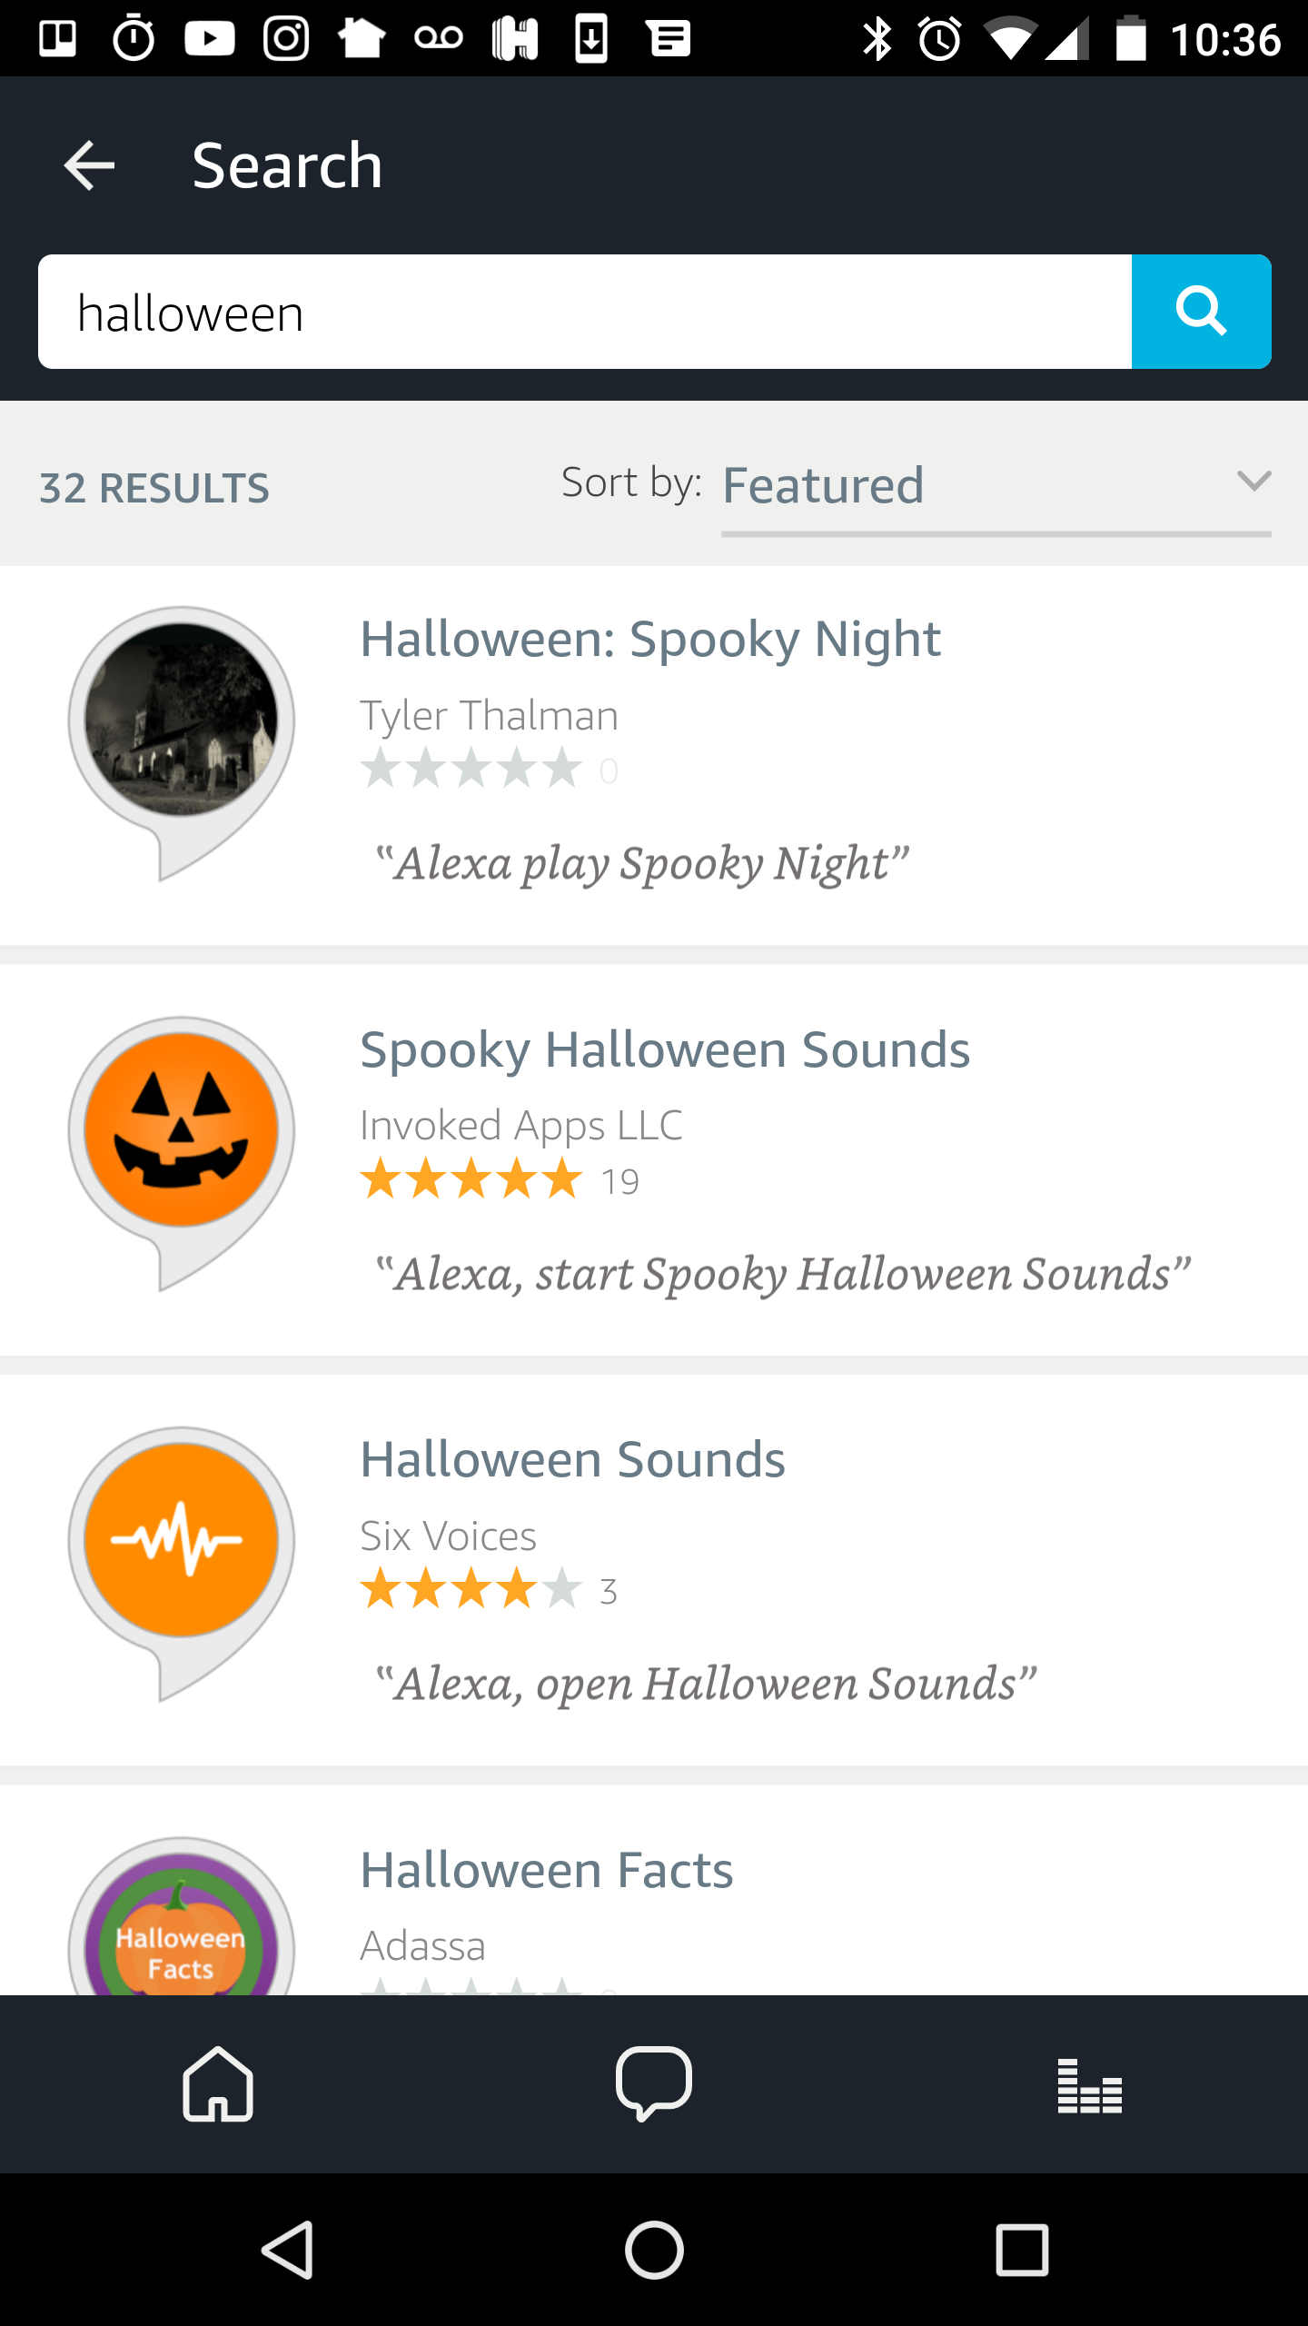Tap the chevron beside Featured sort option
Viewport: 1308px width, 2326px height.
[x=1253, y=484]
